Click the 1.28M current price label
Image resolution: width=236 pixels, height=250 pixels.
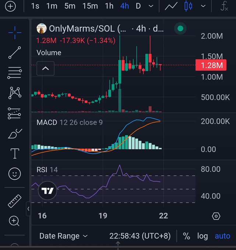[211, 65]
